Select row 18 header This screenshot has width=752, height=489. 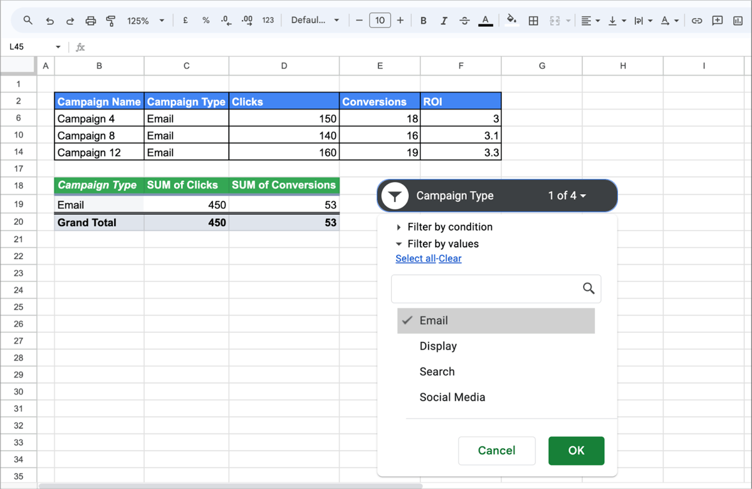click(x=18, y=186)
